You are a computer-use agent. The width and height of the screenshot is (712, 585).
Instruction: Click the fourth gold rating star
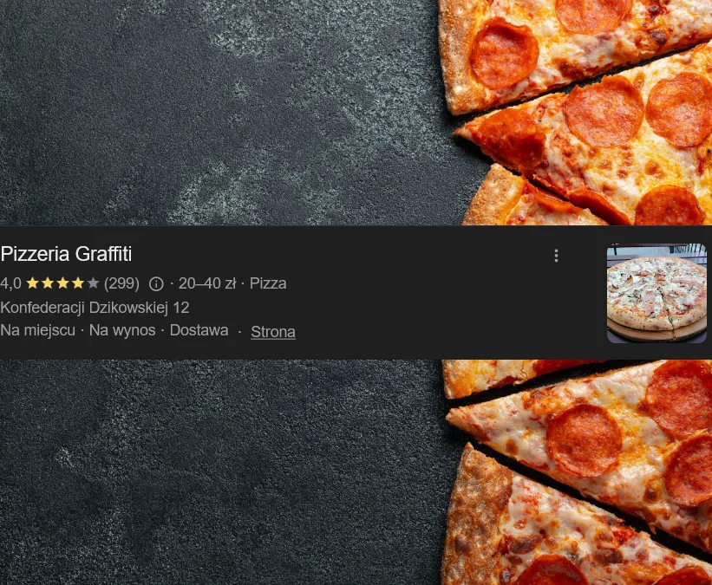point(78,283)
